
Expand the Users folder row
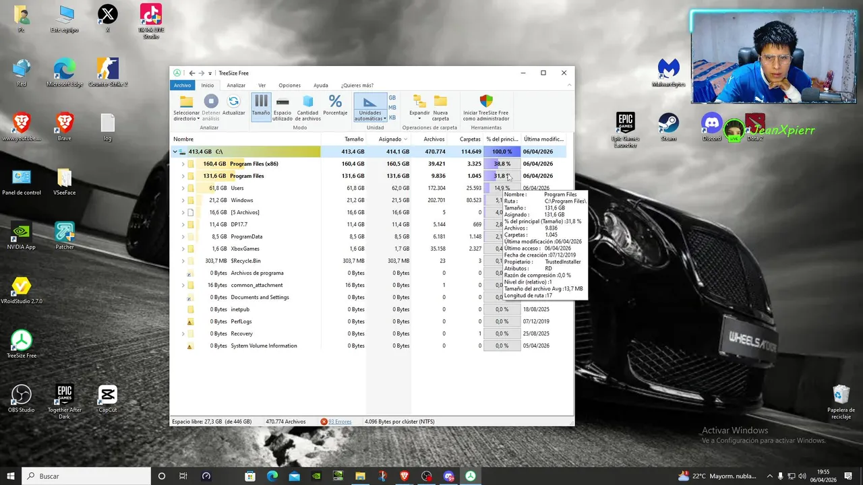183,188
